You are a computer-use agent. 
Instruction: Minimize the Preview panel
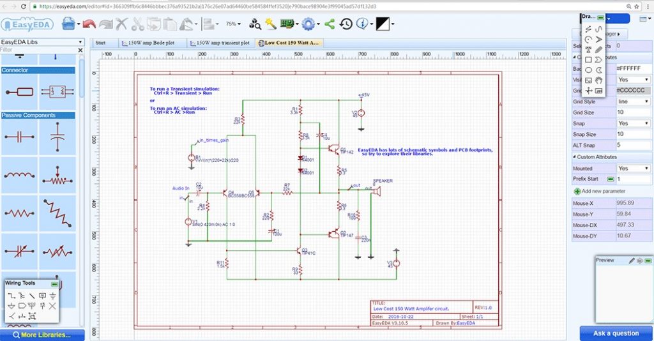[648, 261]
